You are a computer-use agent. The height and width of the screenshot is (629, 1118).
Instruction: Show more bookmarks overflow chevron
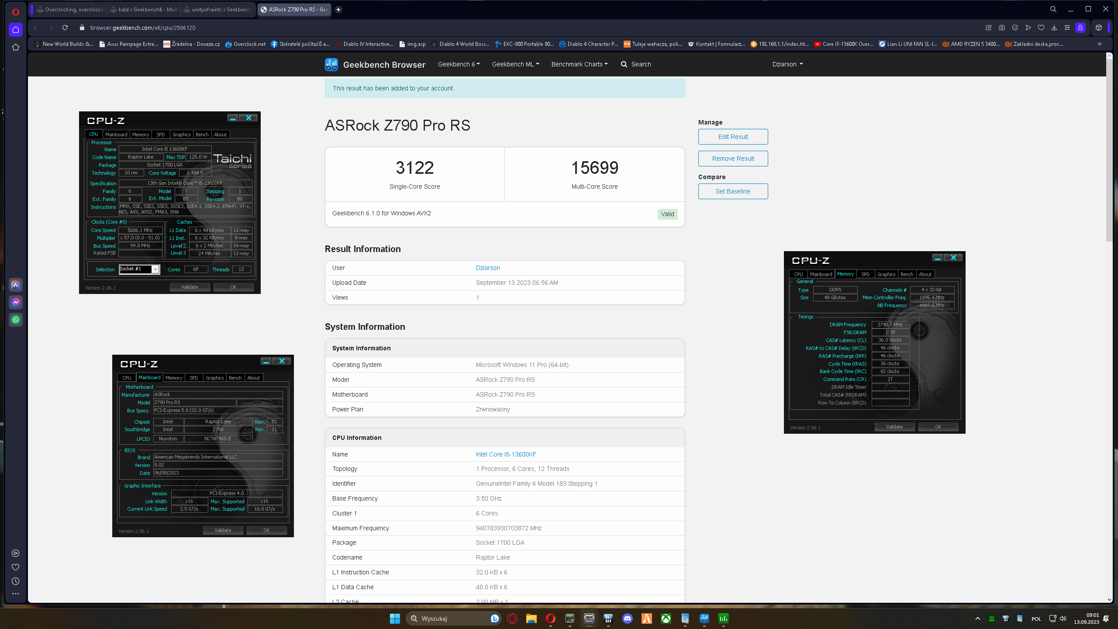[x=1100, y=44]
